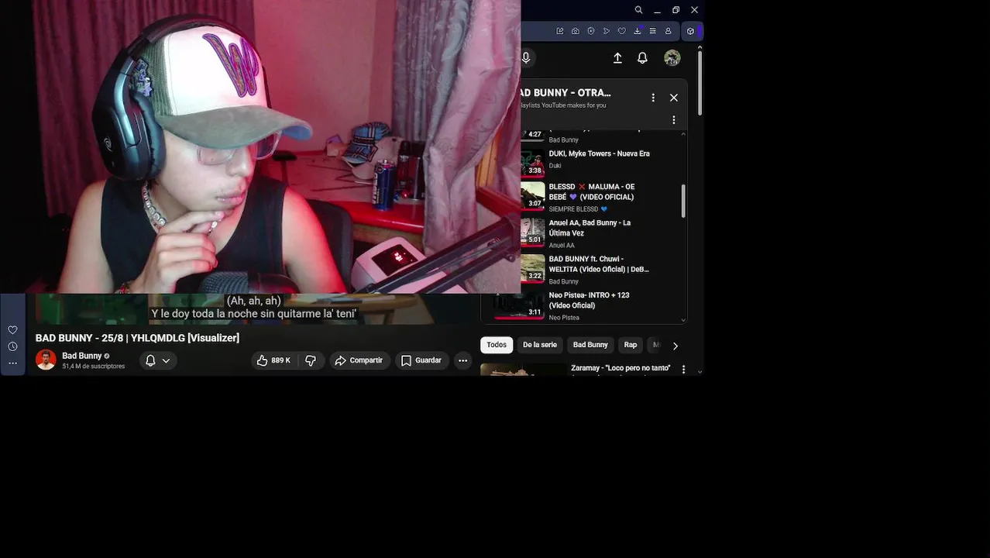
Task: Open the thumbnail with 5:01 duration
Action: coord(533,231)
